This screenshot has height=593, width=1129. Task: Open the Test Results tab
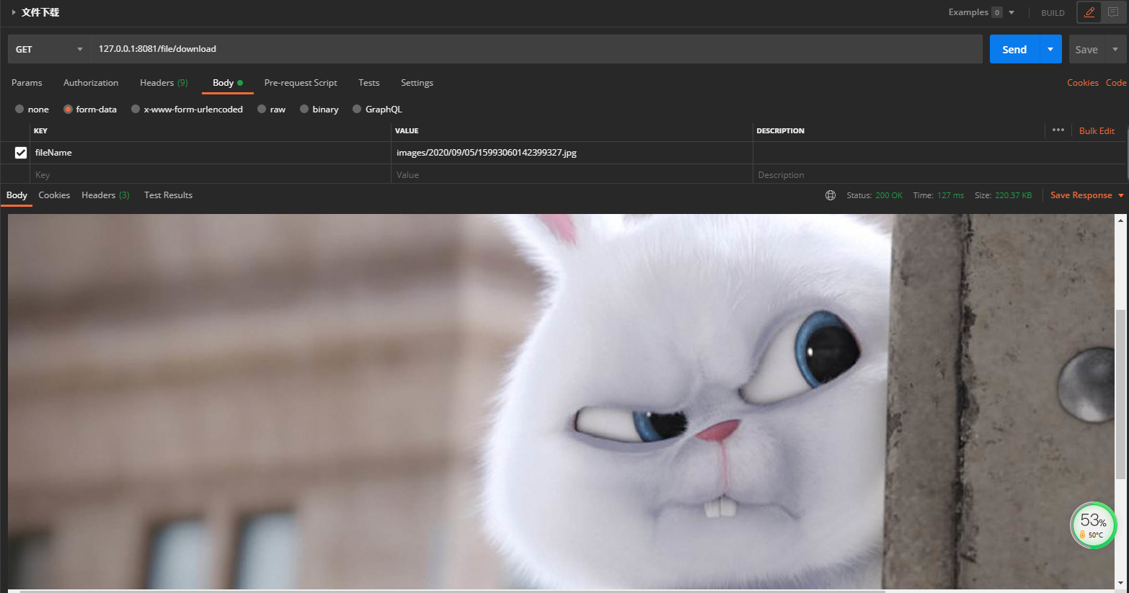[x=168, y=195]
